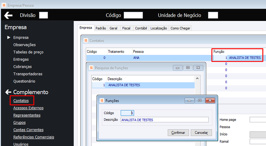
Task: Click the Início field
Action: pos(258,134)
